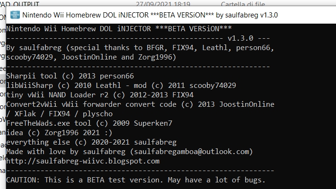Click the 'libWiiSharp (c) 2010 Leathl' line
Viewport: 336px width, 189px height.
tap(121, 86)
